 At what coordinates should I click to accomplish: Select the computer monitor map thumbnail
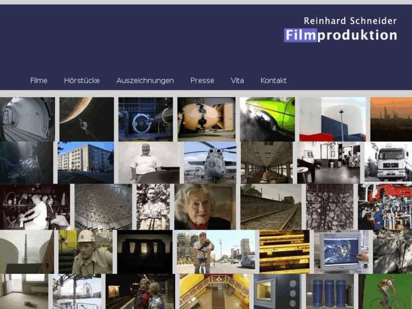pos(341,252)
